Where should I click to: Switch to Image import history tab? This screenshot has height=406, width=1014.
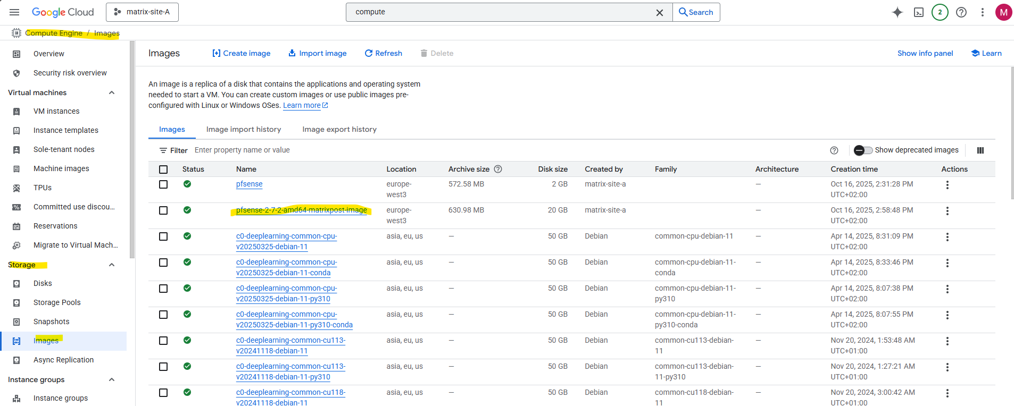[x=243, y=129]
